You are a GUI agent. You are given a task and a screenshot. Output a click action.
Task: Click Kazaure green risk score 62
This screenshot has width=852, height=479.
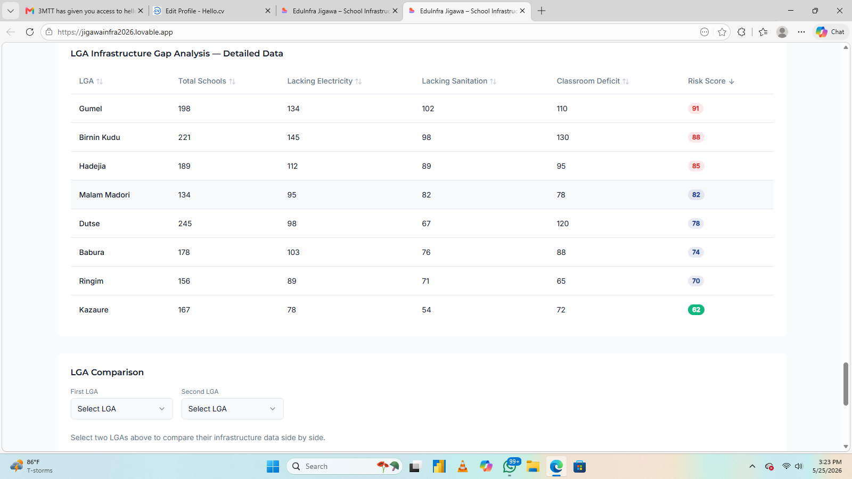click(x=696, y=310)
